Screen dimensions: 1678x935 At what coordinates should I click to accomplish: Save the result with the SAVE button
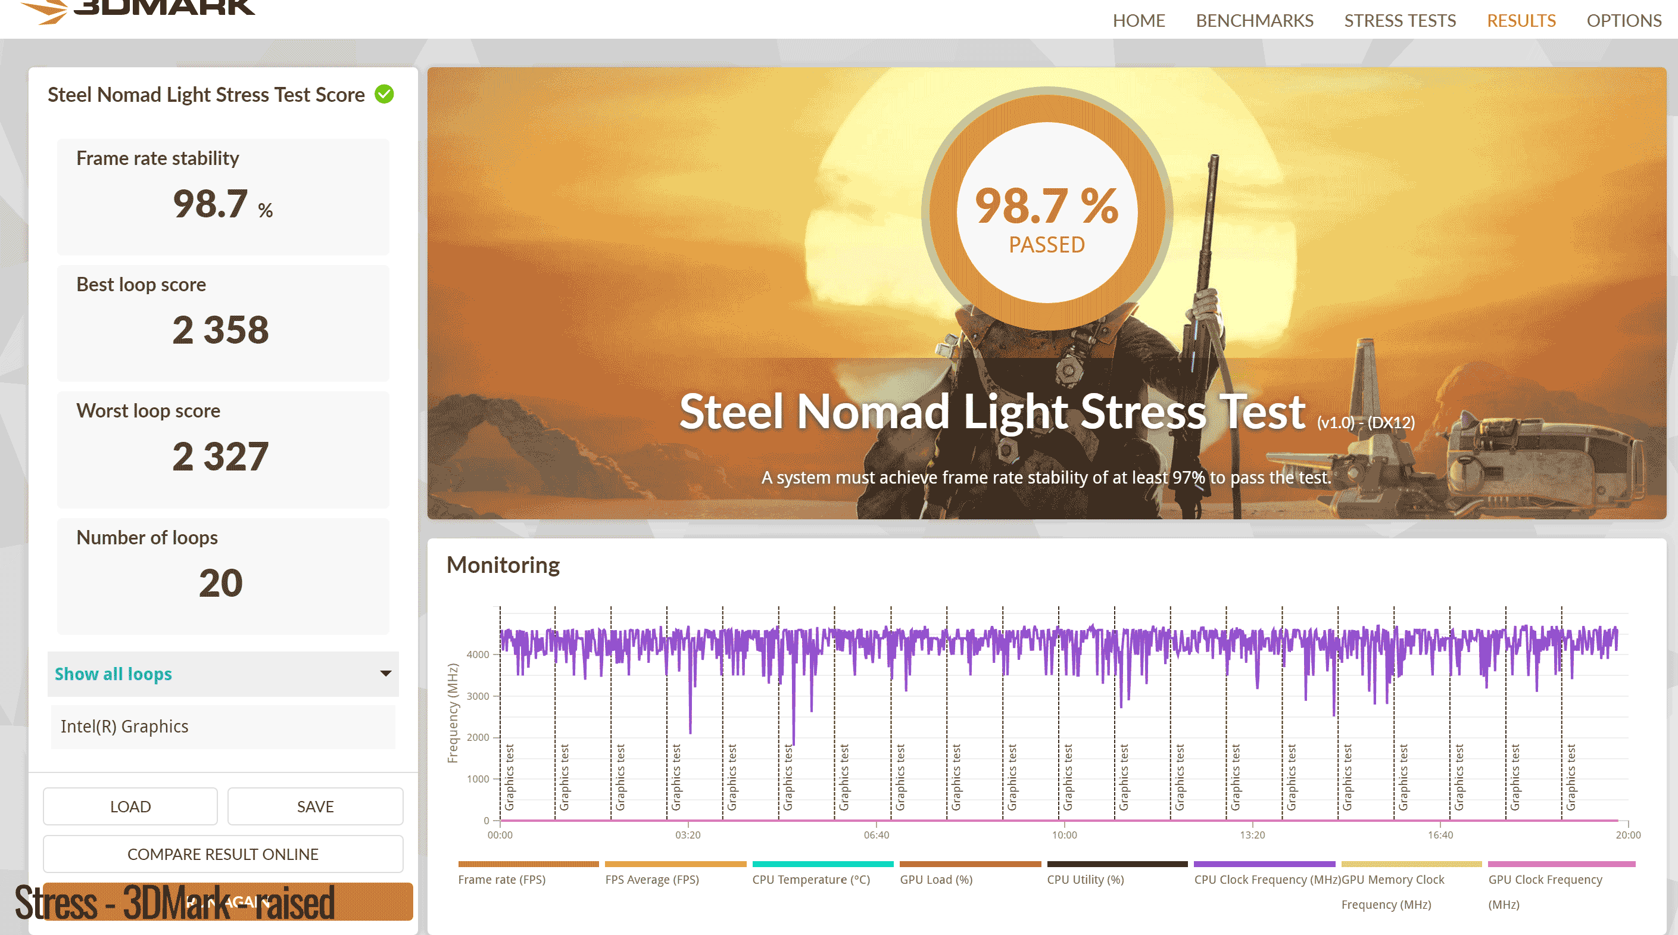click(315, 806)
